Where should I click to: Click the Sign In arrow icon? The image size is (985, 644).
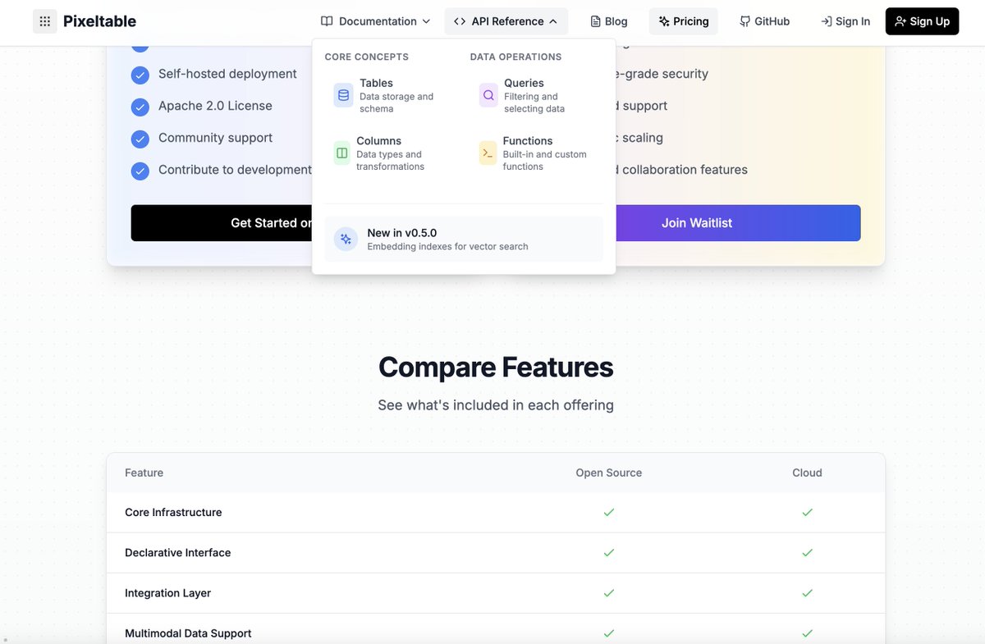click(826, 21)
